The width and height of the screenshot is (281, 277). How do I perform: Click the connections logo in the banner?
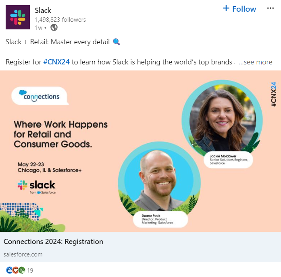coord(40,96)
